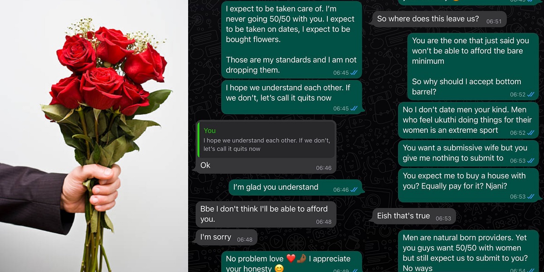
Task: Tap the quoted 'You' reply preview
Action: [x=267, y=139]
